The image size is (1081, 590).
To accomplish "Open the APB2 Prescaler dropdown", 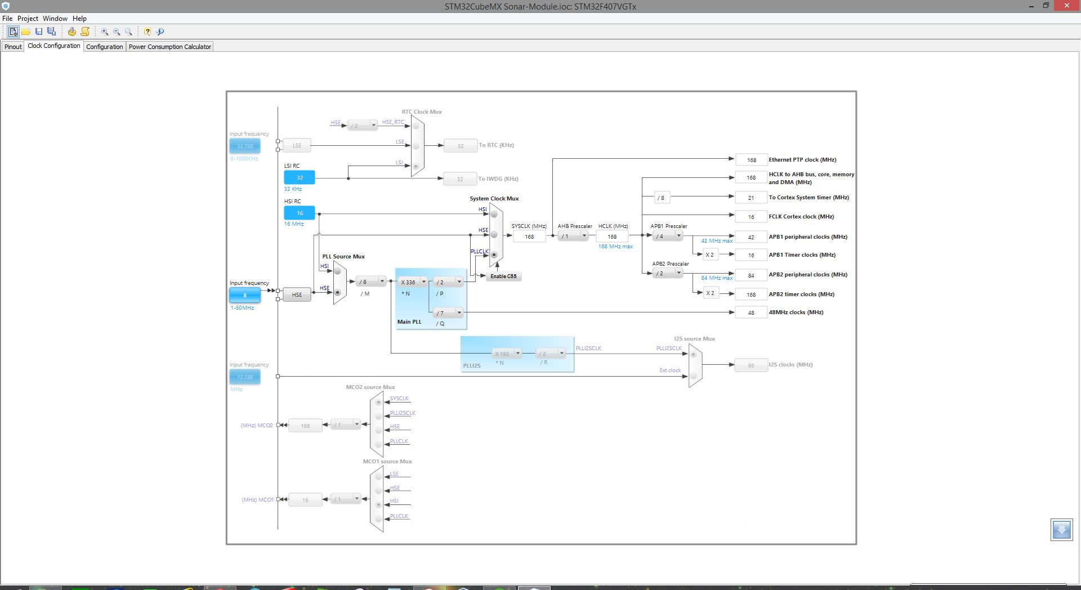I will [668, 274].
